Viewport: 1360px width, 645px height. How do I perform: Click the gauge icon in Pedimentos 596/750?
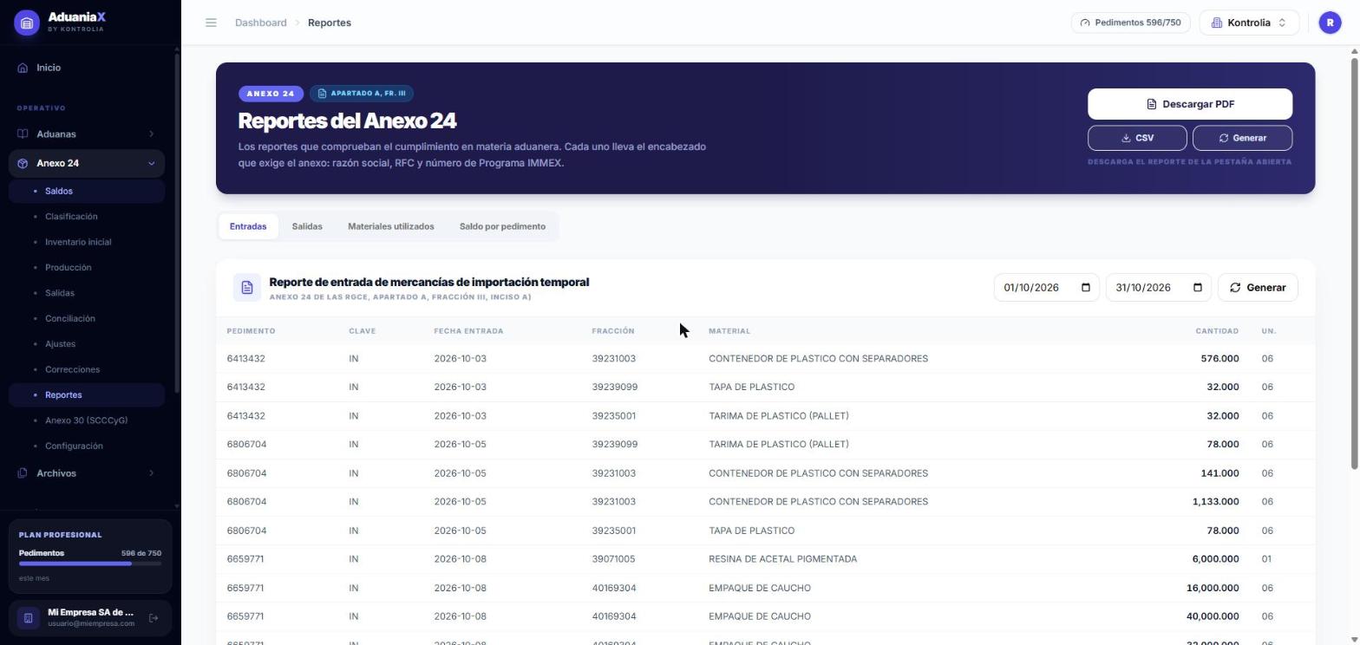[x=1085, y=23]
